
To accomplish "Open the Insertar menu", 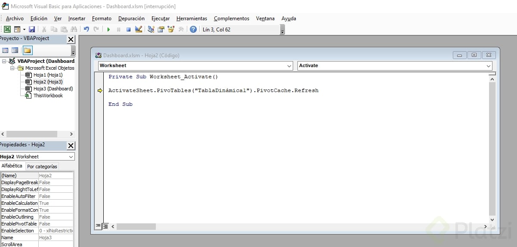I will coord(77,19).
